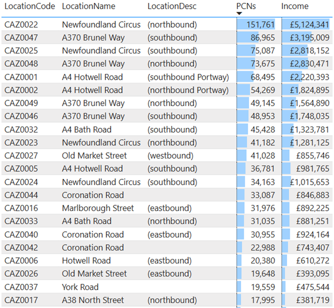This screenshot has width=334, height=308.
Task: Sort by the LocationCode column header
Action: pos(30,6)
